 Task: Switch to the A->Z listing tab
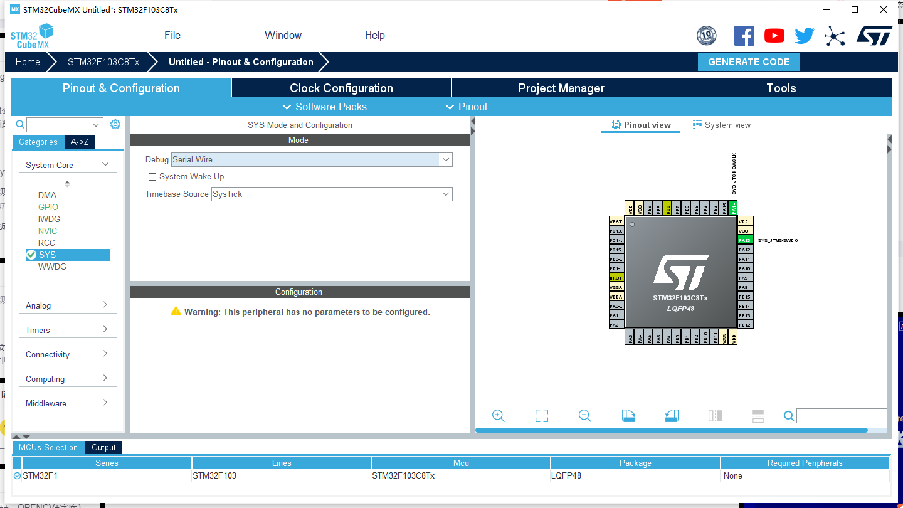coord(80,142)
